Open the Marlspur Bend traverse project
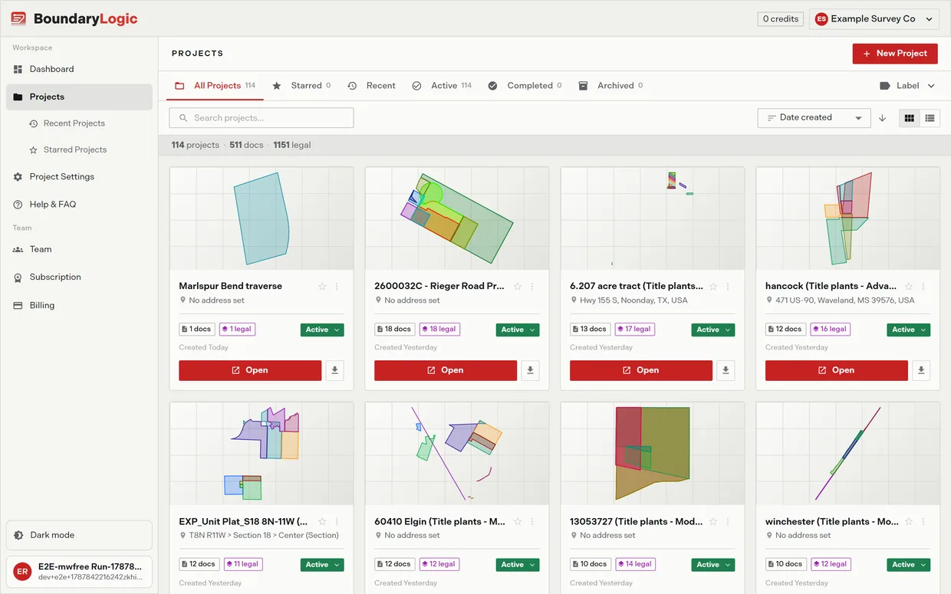 click(250, 370)
